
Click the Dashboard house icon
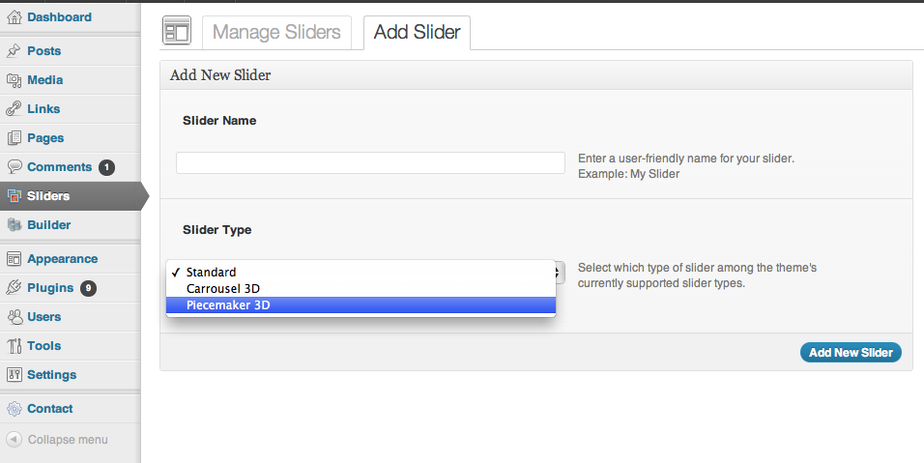tap(14, 17)
